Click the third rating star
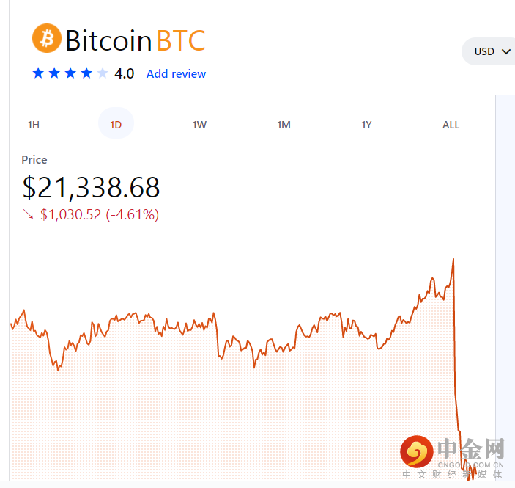This screenshot has width=515, height=488. tap(70, 73)
